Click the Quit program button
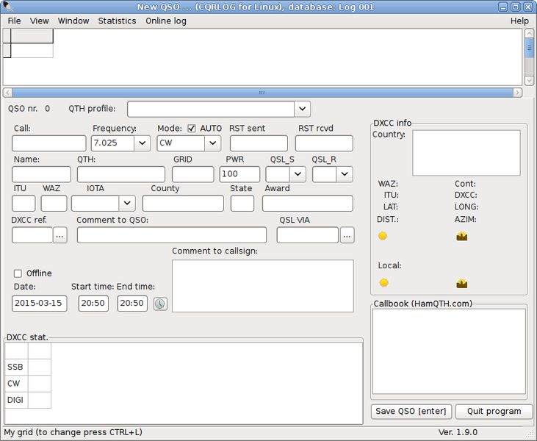This screenshot has width=537, height=441. click(494, 412)
